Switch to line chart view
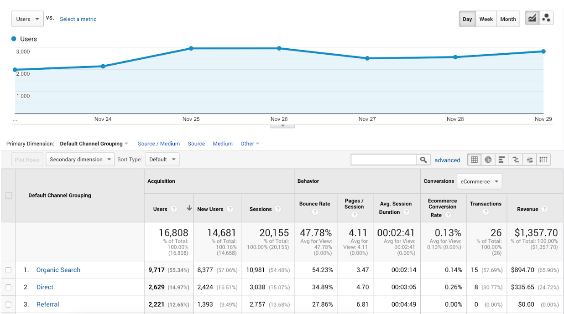Viewport: 564px width, 314px height. coord(532,19)
